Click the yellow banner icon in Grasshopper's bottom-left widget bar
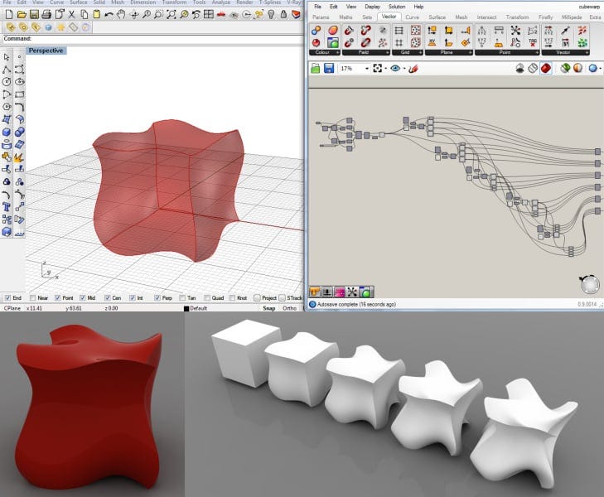 click(x=315, y=292)
